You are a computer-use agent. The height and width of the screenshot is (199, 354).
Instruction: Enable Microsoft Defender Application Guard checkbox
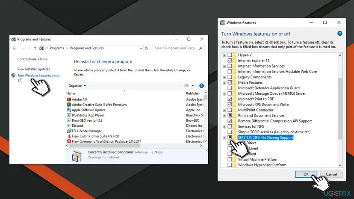click(x=230, y=88)
